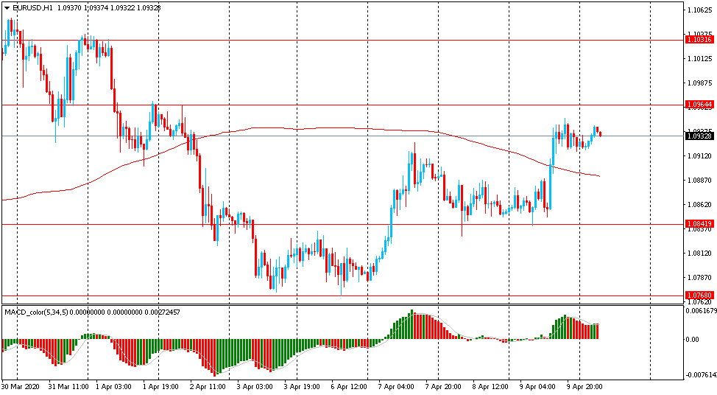Screen dimensions: 717x395
Task: Select the 1.10316 red price level tag
Action: click(x=699, y=40)
